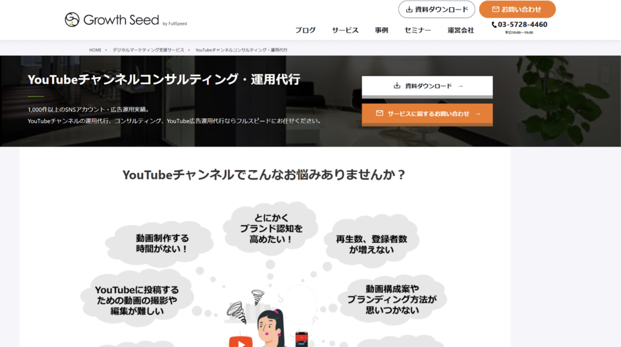Screen dimensions: 621x347
Task: Click the red YouTube play icon in illustration
Action: click(240, 342)
